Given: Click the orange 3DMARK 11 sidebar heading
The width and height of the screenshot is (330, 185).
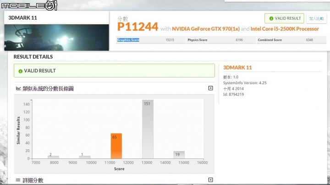Looking at the screenshot, I should click(237, 67).
